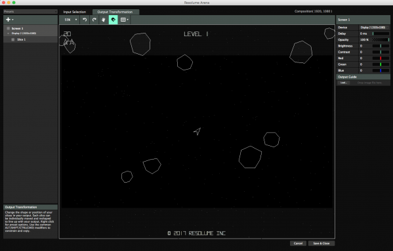Click the undo arrow icon

click(85, 20)
